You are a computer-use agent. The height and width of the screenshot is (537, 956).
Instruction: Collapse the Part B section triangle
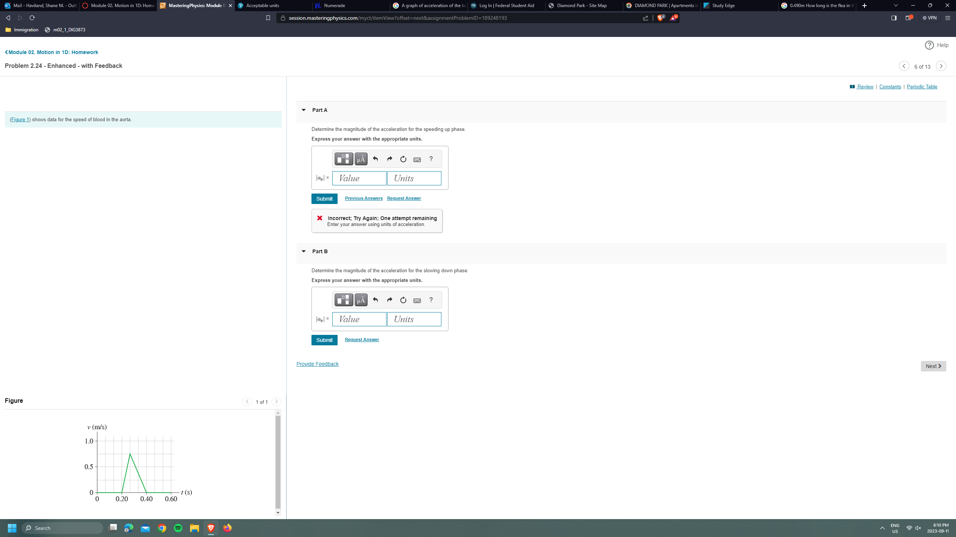[304, 251]
